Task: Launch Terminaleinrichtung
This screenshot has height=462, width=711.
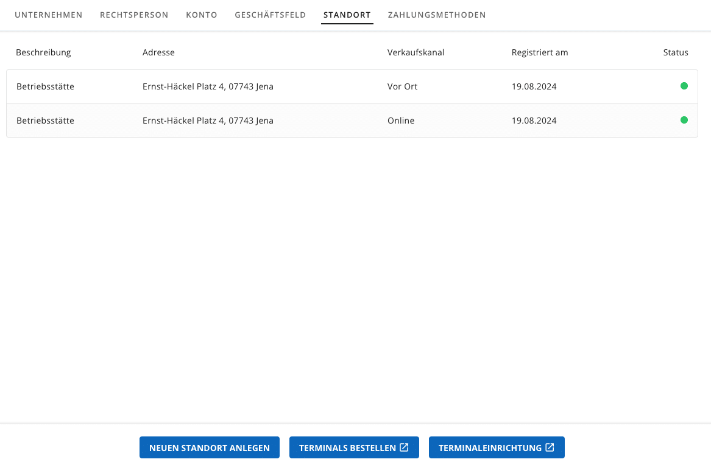Action: (x=497, y=447)
